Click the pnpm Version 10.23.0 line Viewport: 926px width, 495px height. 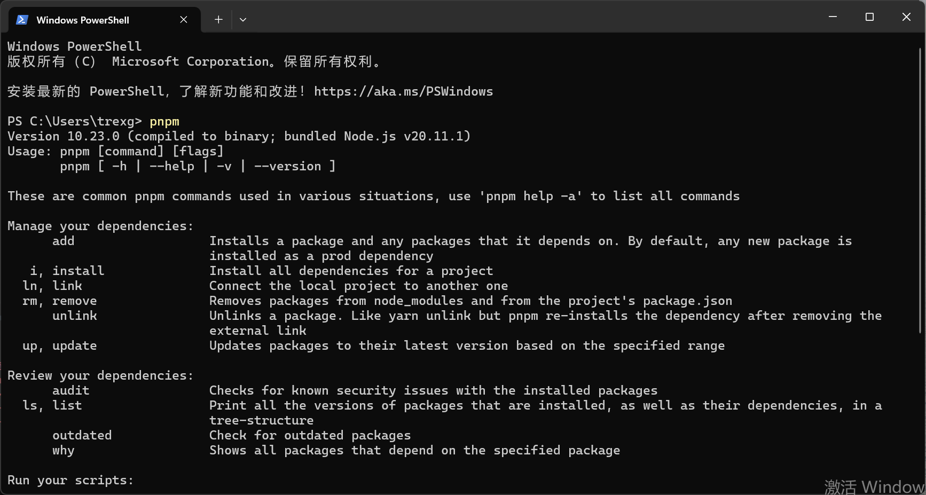pyautogui.click(x=239, y=136)
